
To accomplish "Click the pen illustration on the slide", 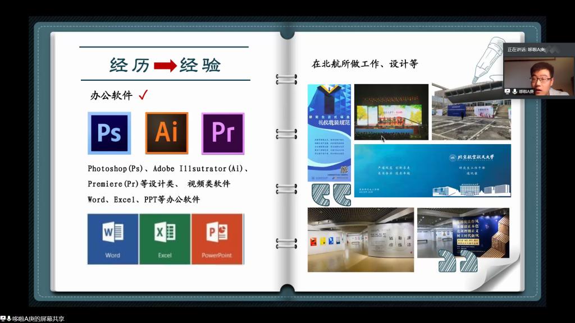I will coord(487,59).
